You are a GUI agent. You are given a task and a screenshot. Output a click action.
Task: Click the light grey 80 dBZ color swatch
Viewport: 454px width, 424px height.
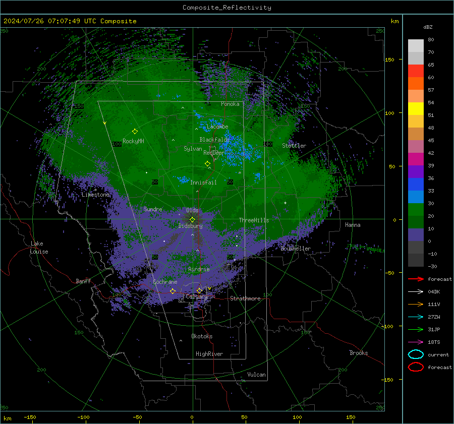416,45
